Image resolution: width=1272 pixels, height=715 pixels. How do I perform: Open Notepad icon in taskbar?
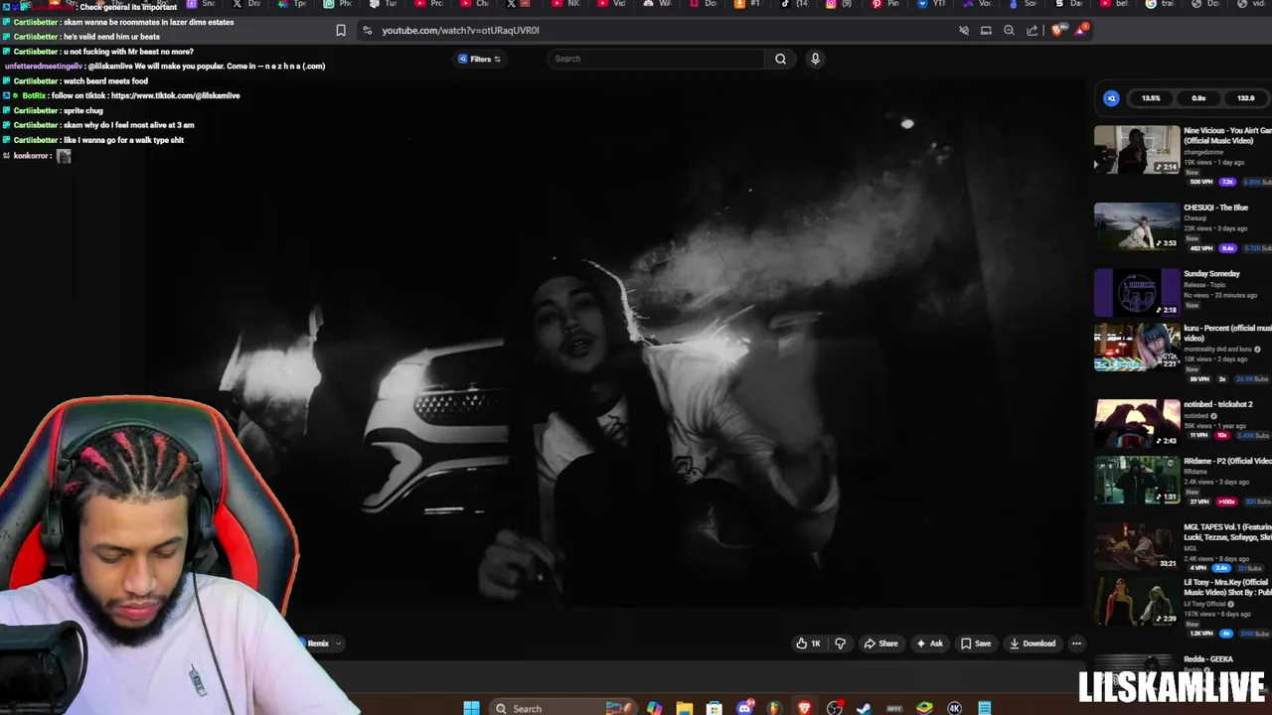[x=984, y=708]
